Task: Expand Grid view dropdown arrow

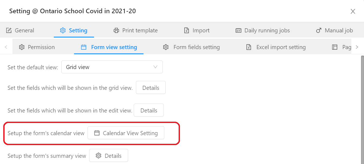Action: click(155, 67)
